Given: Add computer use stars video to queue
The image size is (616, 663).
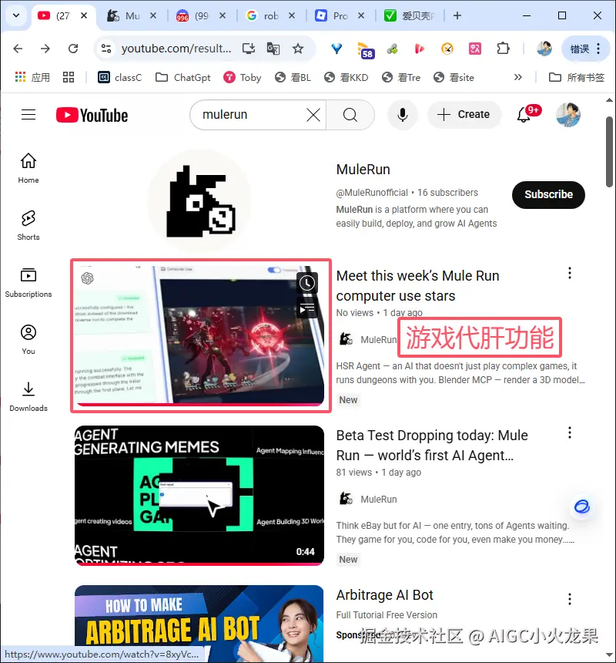Looking at the screenshot, I should pos(307,308).
